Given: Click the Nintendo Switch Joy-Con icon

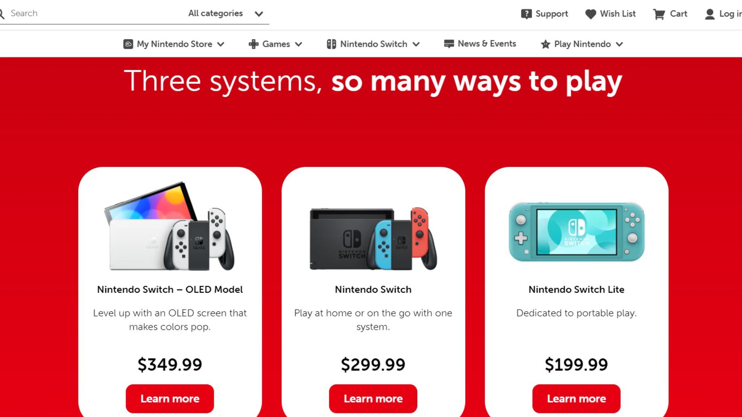Looking at the screenshot, I should point(332,44).
